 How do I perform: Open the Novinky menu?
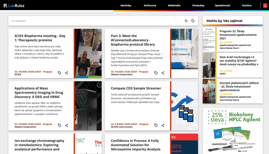[x=125, y=5]
